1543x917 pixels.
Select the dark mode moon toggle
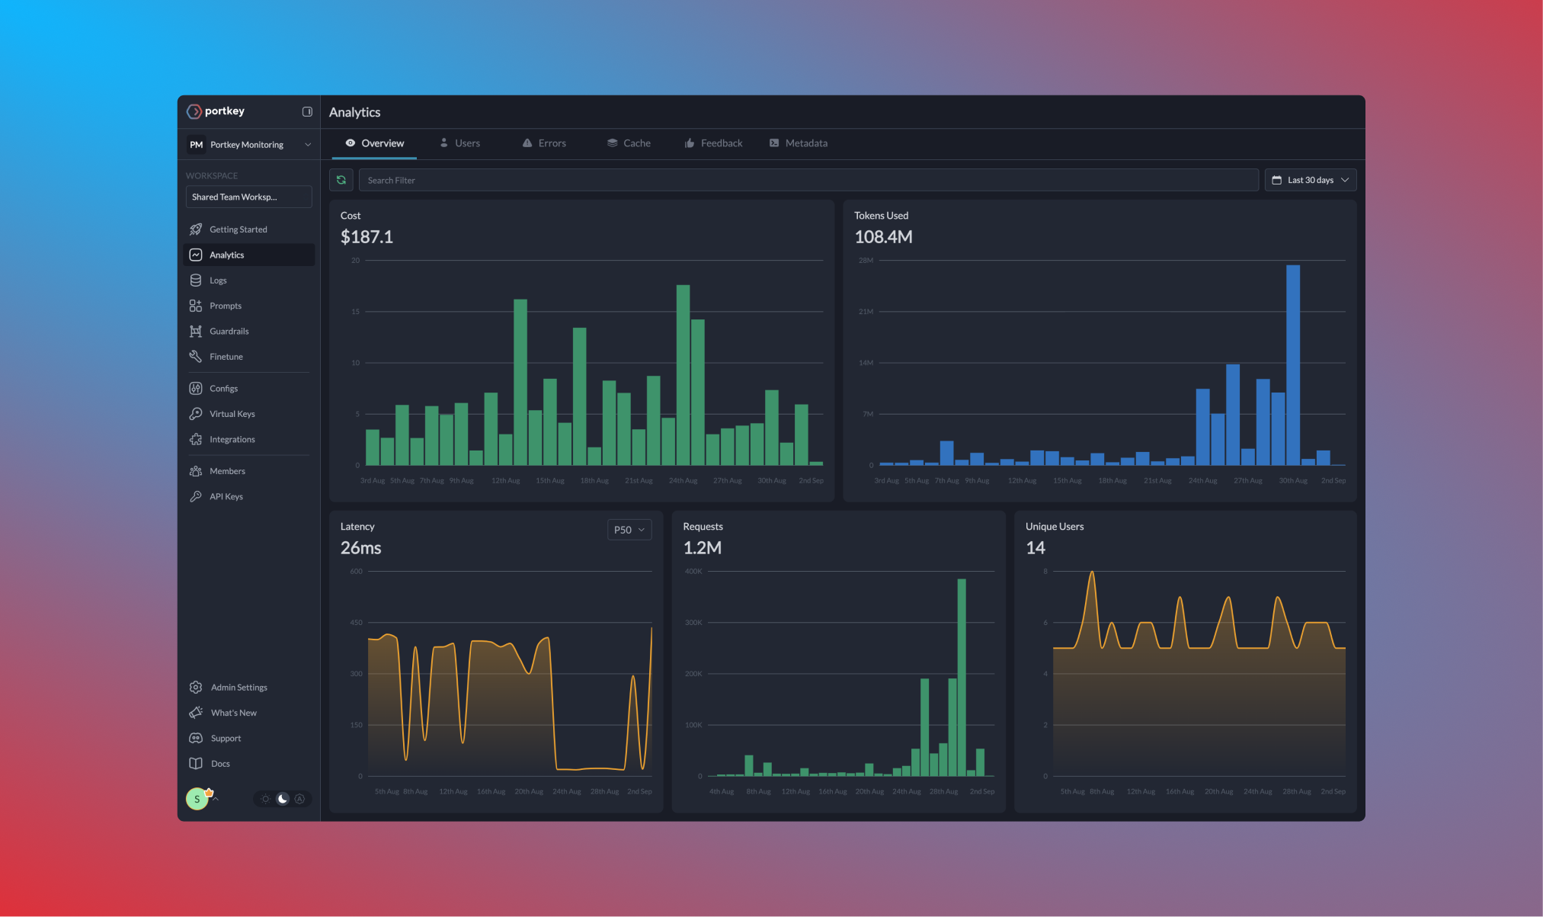coord(283,799)
